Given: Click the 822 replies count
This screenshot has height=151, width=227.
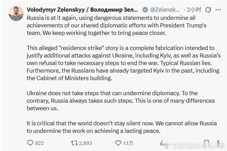Looking at the screenshot, I should [x=39, y=143].
